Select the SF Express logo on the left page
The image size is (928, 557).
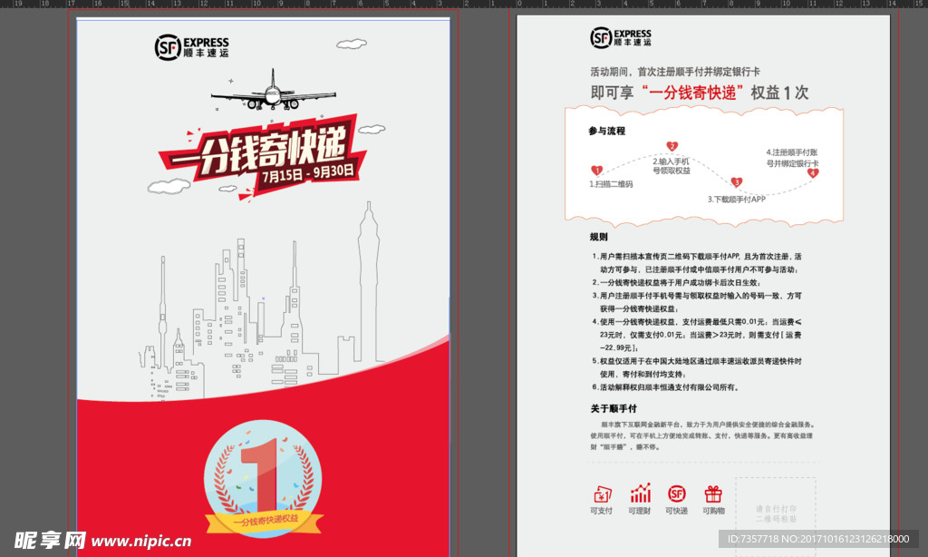tap(191, 47)
